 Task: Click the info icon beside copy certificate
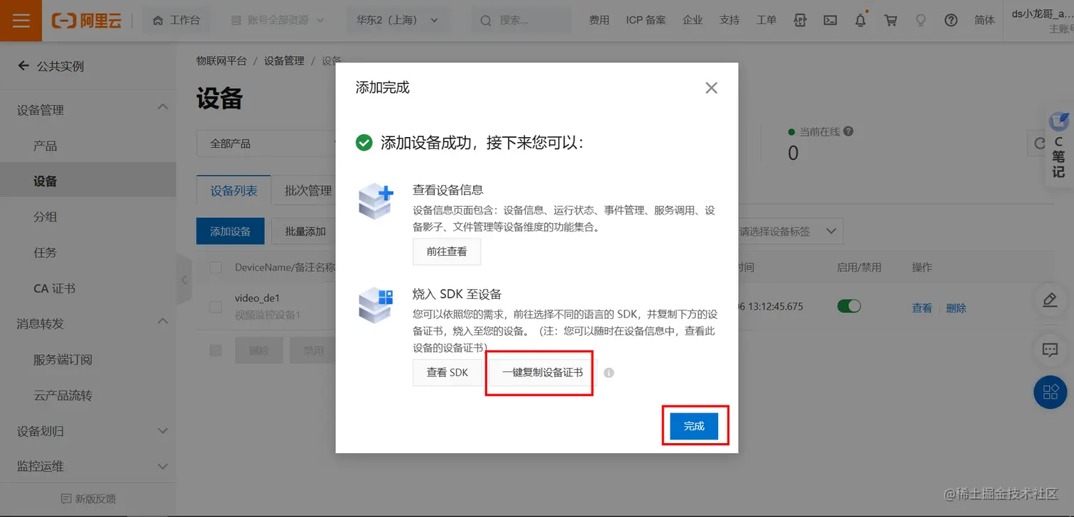click(x=609, y=373)
